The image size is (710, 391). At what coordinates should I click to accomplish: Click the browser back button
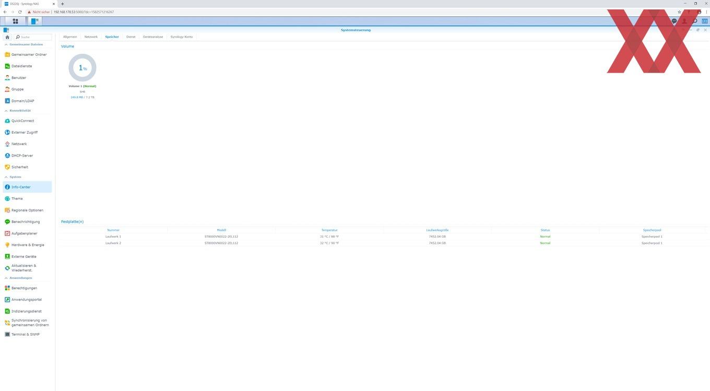[x=5, y=11]
